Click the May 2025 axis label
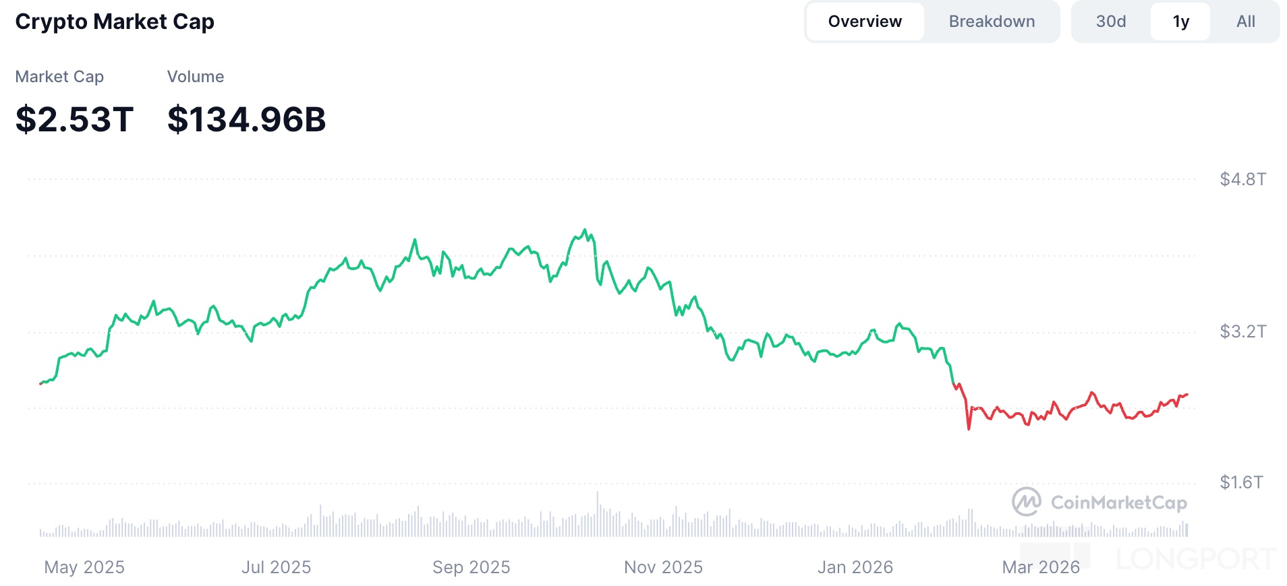The width and height of the screenshot is (1287, 586). (x=84, y=567)
